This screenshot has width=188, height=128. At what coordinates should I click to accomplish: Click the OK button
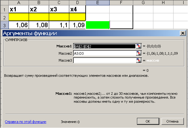tap(148, 121)
